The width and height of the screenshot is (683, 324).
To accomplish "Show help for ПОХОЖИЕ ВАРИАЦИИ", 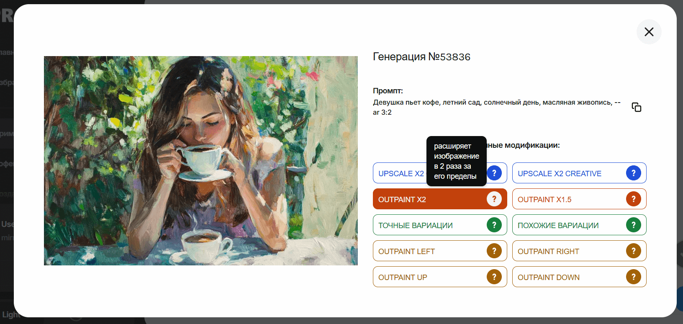I will [634, 225].
